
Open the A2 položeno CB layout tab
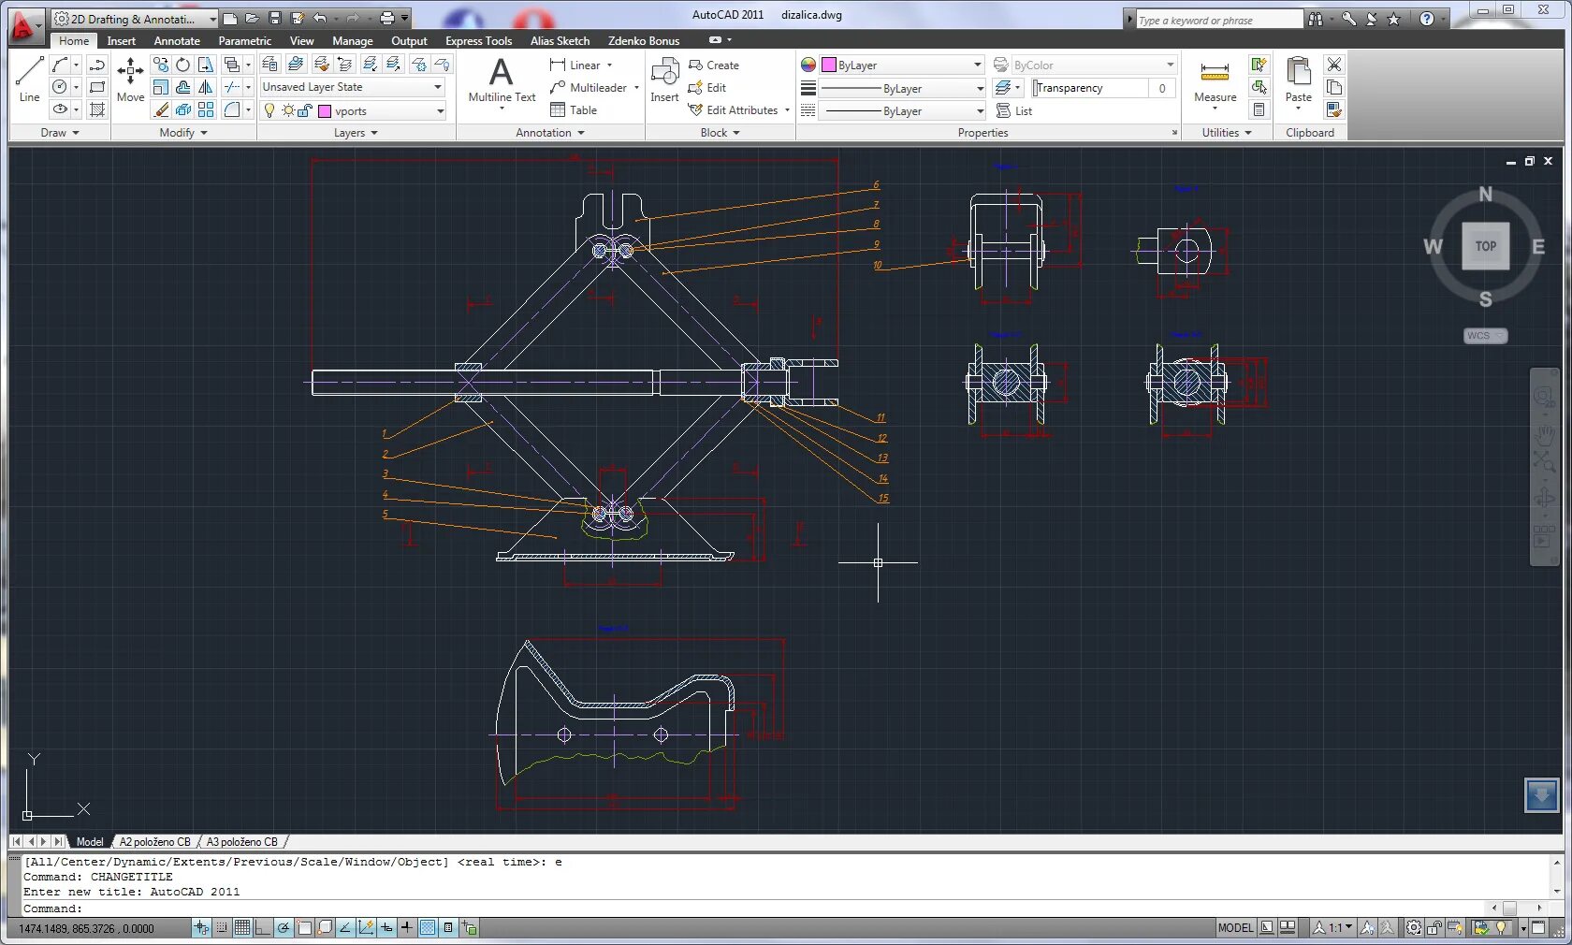pyautogui.click(x=154, y=841)
